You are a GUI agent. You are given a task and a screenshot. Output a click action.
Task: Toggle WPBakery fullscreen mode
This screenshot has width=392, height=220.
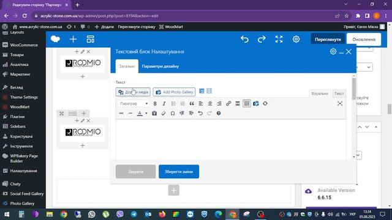(279, 39)
